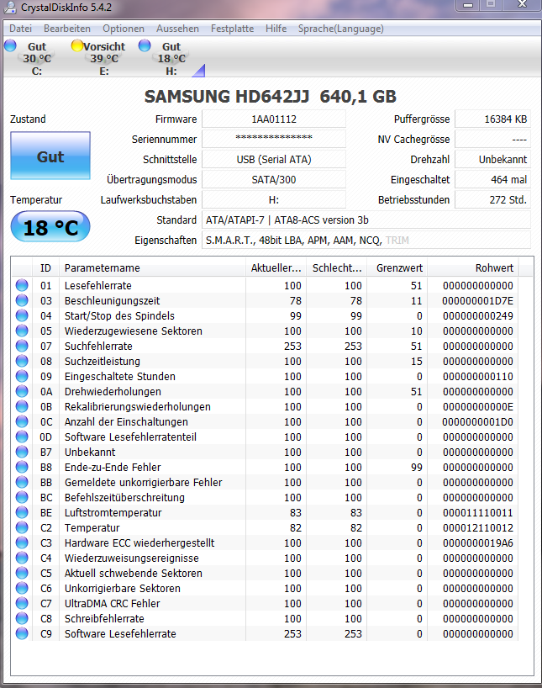Click the Laufwerksbuchstaben field H:
This screenshot has width=542, height=688.
pos(274,199)
